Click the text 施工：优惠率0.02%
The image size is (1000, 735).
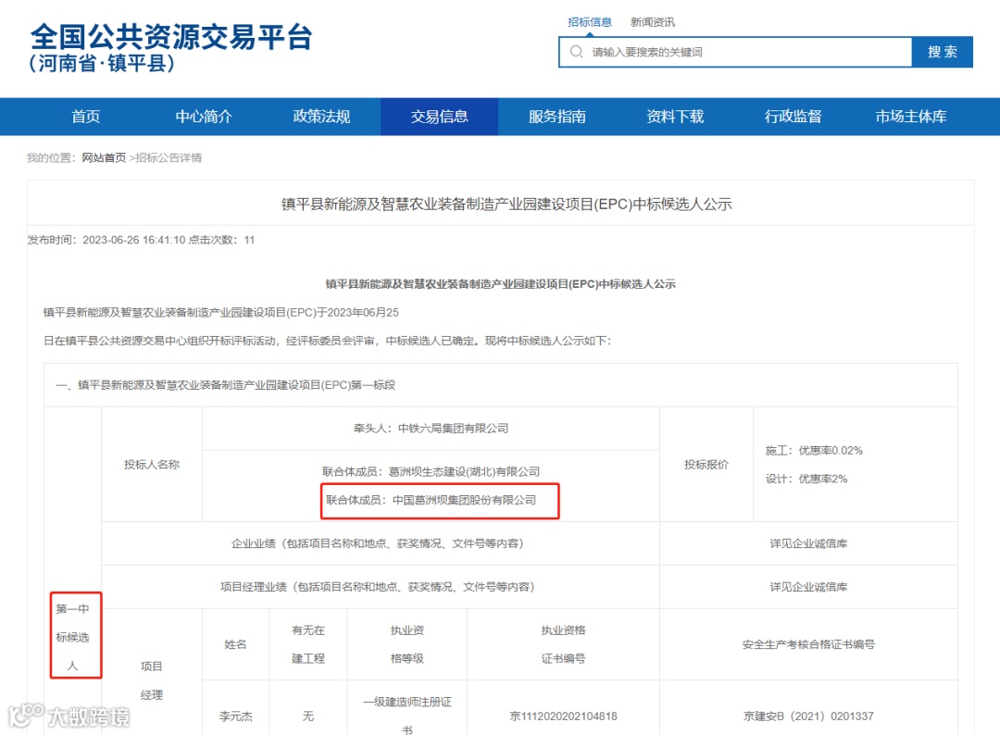pyautogui.click(x=814, y=451)
